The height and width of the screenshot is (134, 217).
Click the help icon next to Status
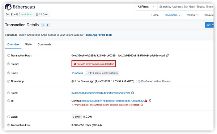pos(9,64)
